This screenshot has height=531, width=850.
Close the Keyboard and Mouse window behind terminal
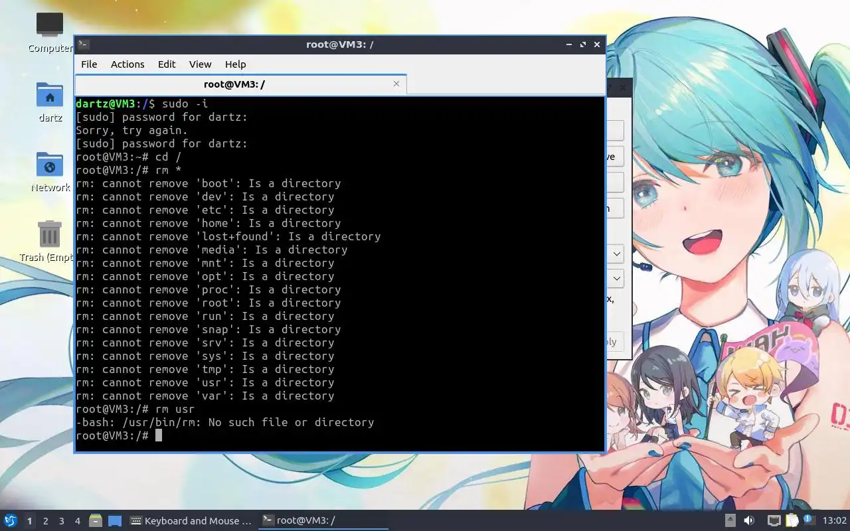[622, 87]
